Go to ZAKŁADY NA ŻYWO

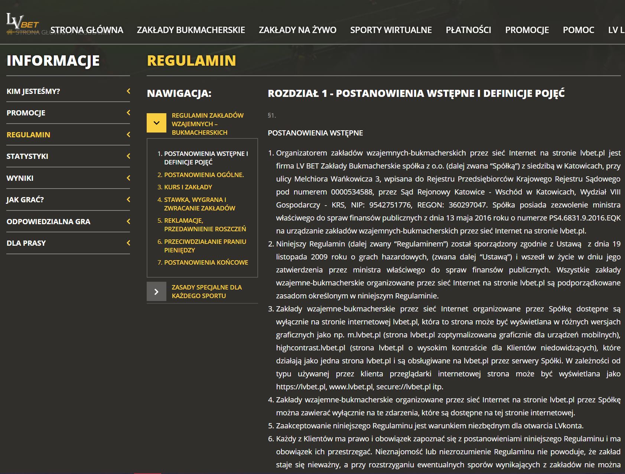[x=297, y=30]
